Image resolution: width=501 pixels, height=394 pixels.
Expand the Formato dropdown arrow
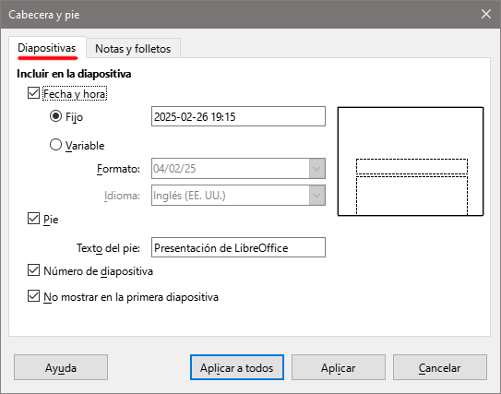(x=317, y=169)
